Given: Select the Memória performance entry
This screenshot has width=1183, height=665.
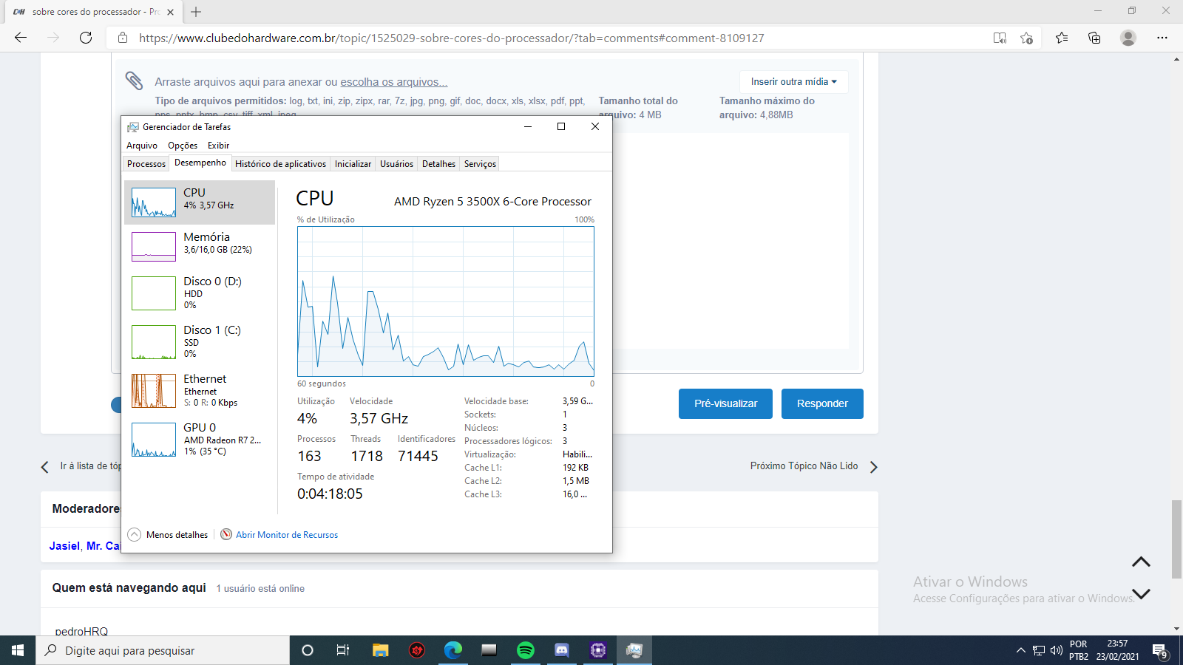Looking at the screenshot, I should (200, 246).
